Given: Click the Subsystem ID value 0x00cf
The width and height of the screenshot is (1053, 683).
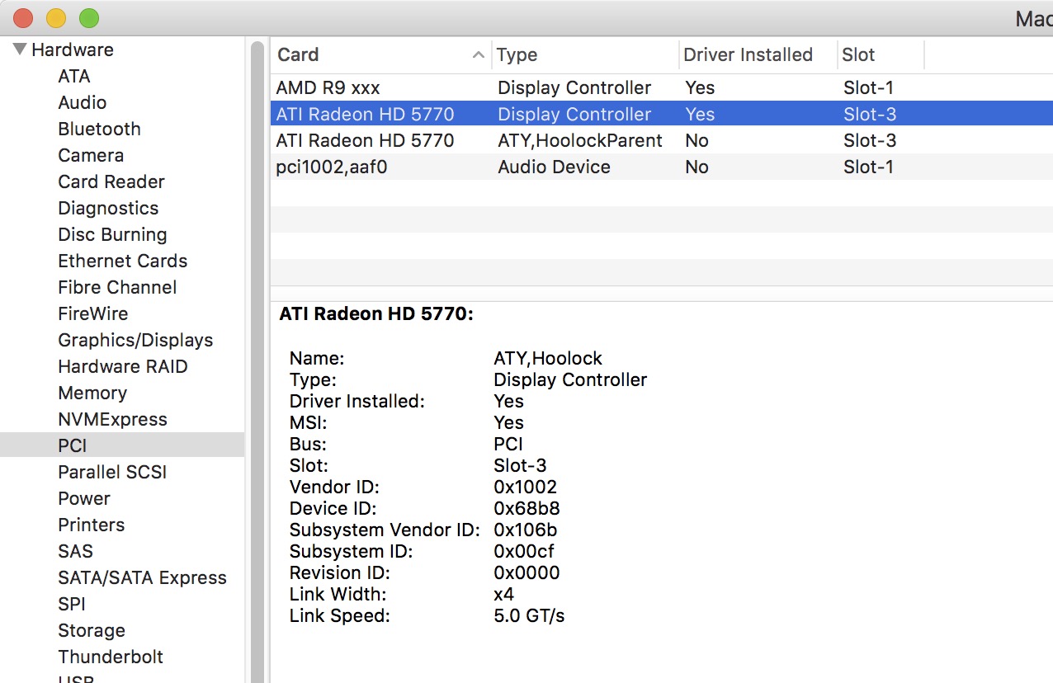Looking at the screenshot, I should [524, 551].
